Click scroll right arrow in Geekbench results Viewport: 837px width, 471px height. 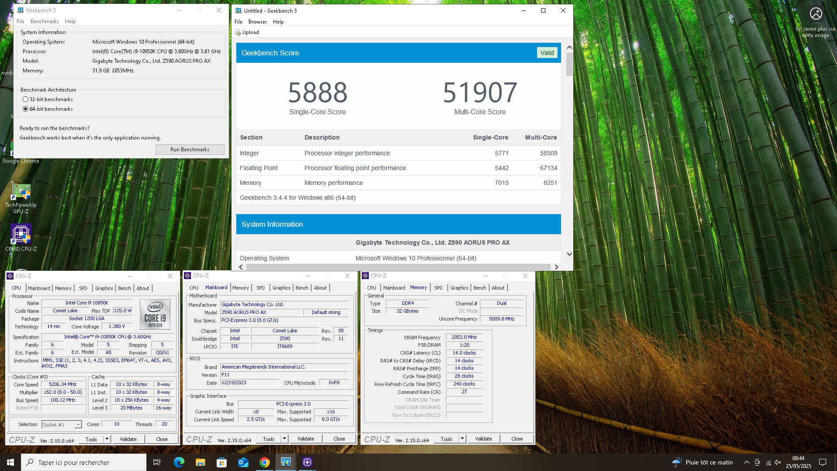pyautogui.click(x=556, y=267)
